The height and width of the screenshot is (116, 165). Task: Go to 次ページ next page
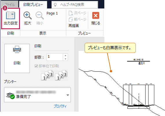[x=77, y=13]
